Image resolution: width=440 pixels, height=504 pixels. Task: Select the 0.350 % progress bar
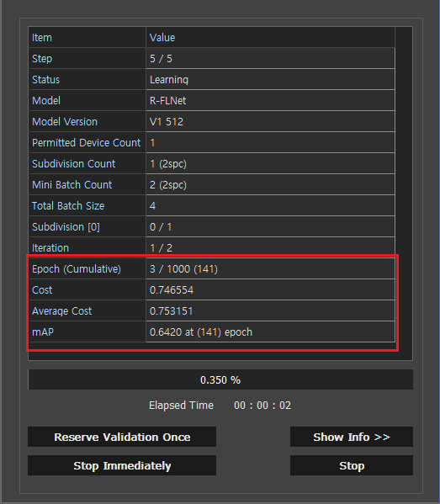(x=220, y=379)
